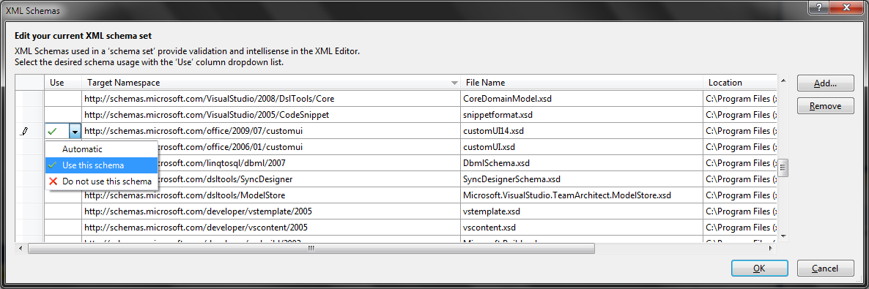869x289 pixels.
Task: Click the pencil edit icon in row header
Action: tap(23, 132)
